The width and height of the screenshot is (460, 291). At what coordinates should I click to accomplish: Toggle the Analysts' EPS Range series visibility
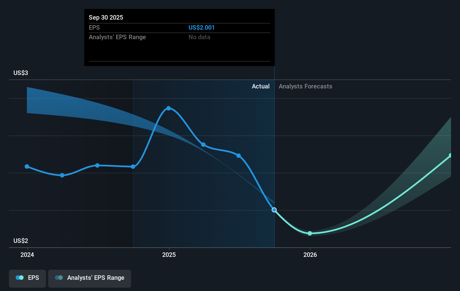click(x=90, y=278)
